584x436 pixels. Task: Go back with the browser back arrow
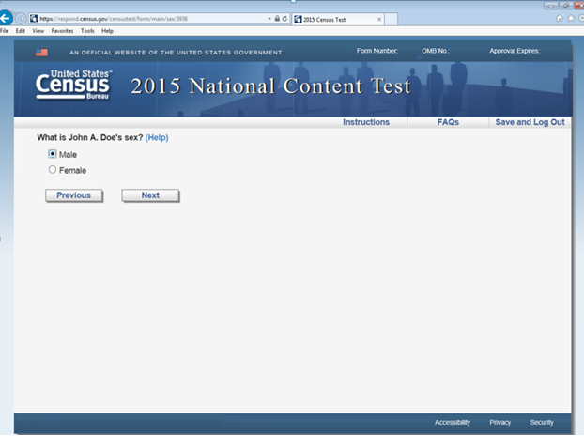coord(6,18)
